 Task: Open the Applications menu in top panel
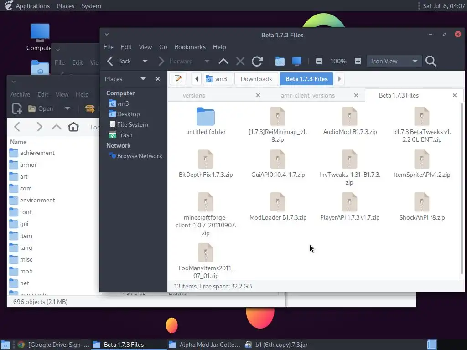[x=32, y=6]
